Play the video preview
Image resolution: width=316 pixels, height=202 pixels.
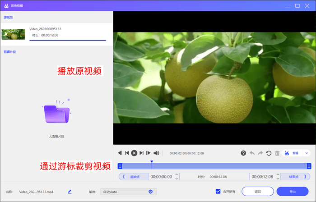click(134, 153)
